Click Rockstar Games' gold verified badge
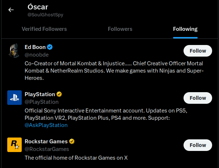219x168 pixels. coord(72,141)
